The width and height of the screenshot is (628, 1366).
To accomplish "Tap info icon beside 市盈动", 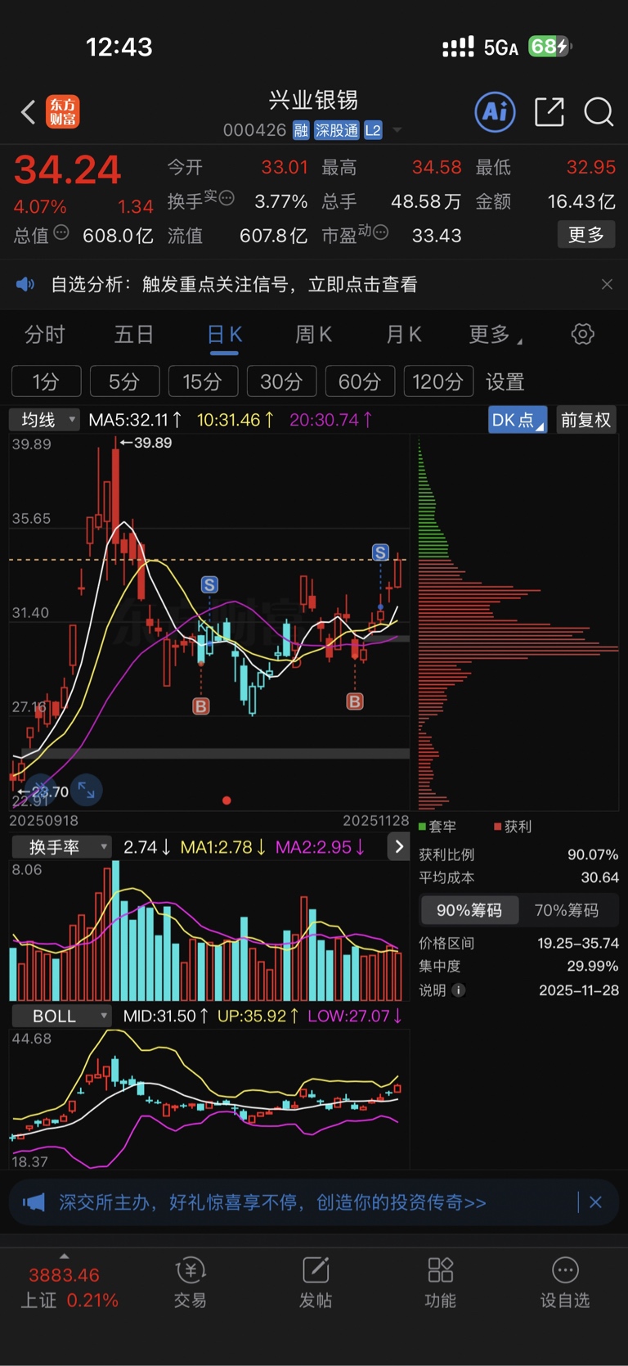I will (380, 232).
